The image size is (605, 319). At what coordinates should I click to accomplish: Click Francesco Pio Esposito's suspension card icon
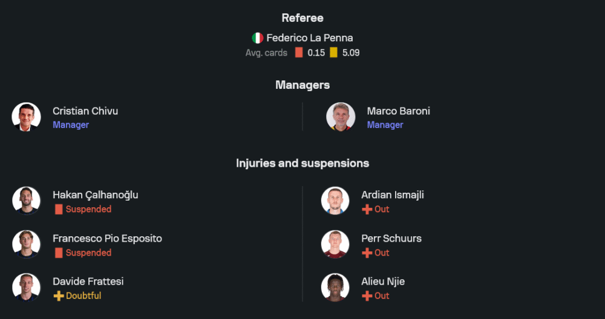pyautogui.click(x=59, y=253)
